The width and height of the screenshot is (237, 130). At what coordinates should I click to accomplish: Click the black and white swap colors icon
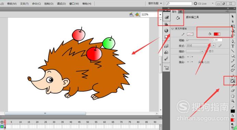click(232, 125)
